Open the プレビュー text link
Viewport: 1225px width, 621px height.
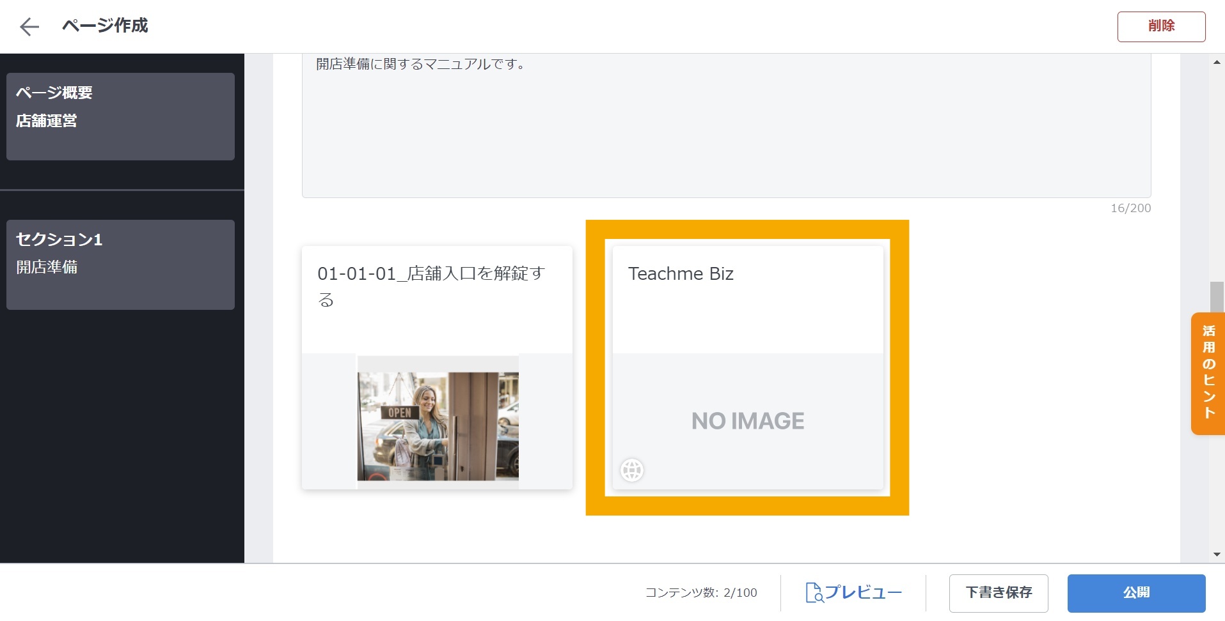point(863,593)
